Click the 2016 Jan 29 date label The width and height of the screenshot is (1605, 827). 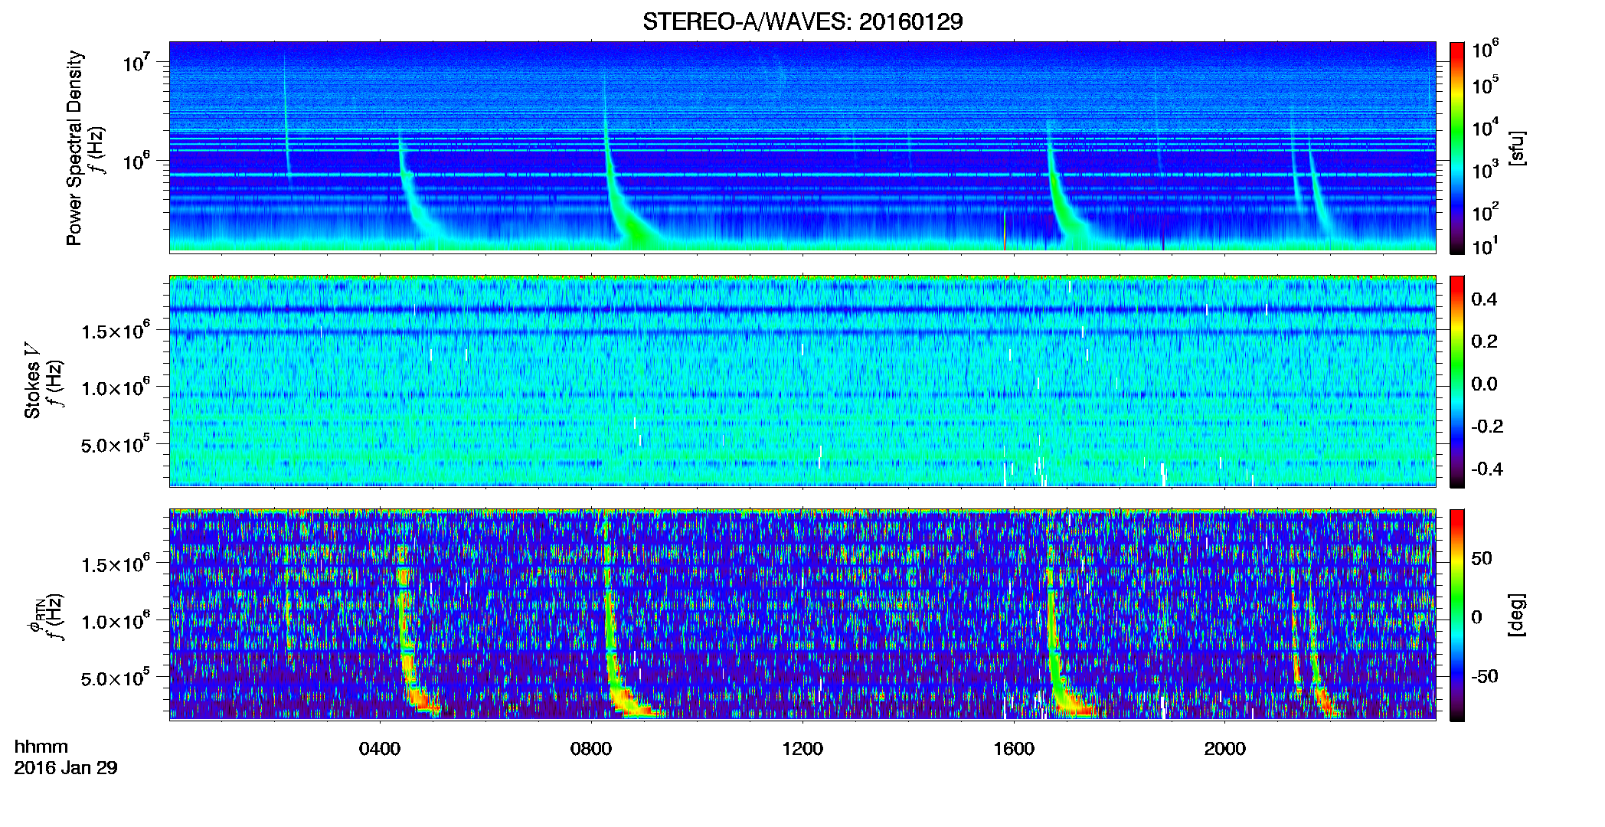pos(66,768)
